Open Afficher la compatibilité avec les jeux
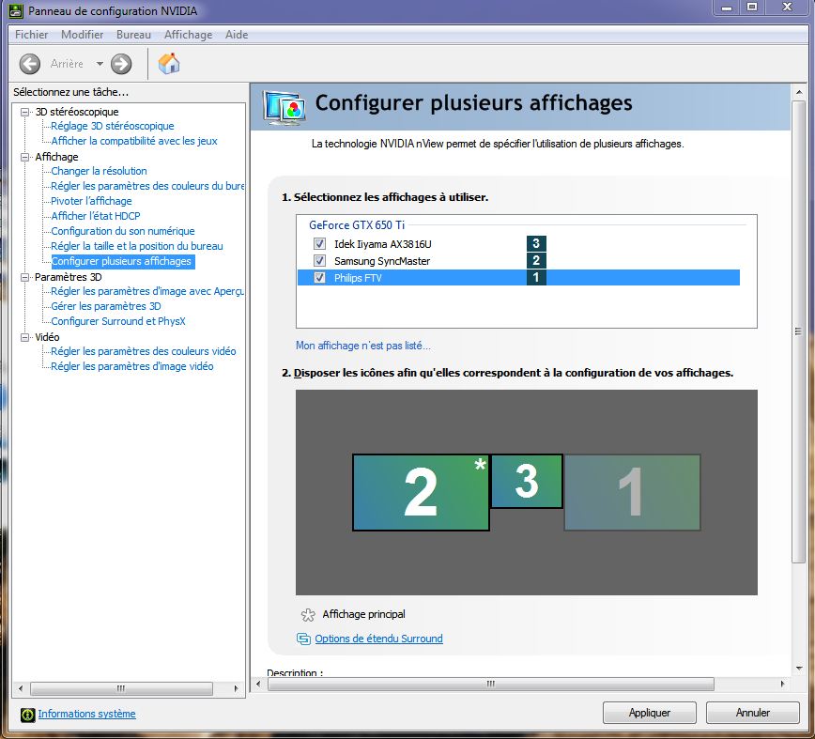The image size is (815, 739). tap(134, 141)
